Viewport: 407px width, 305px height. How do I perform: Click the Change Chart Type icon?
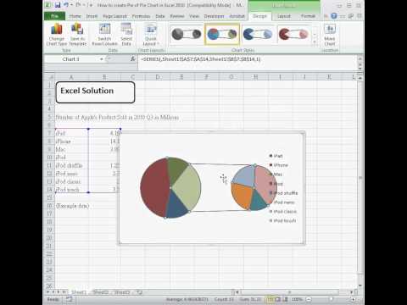point(57,35)
